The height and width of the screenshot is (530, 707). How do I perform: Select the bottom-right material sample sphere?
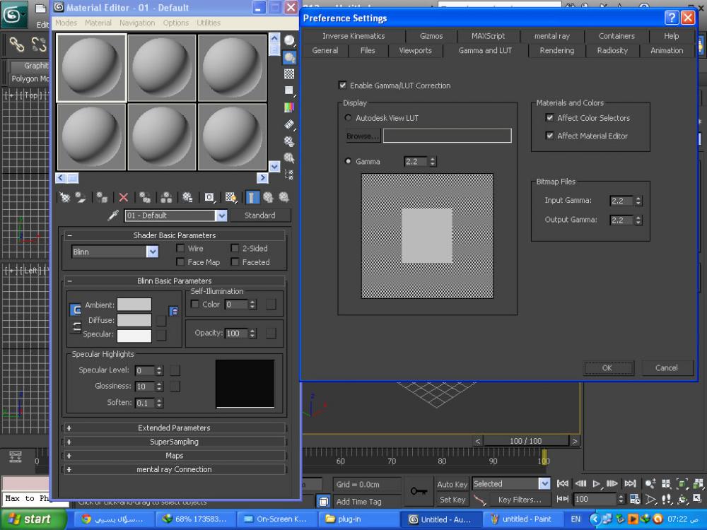pyautogui.click(x=233, y=137)
